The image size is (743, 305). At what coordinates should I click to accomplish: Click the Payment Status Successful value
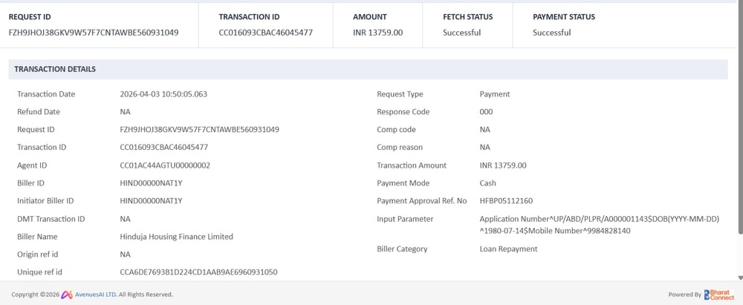(551, 33)
